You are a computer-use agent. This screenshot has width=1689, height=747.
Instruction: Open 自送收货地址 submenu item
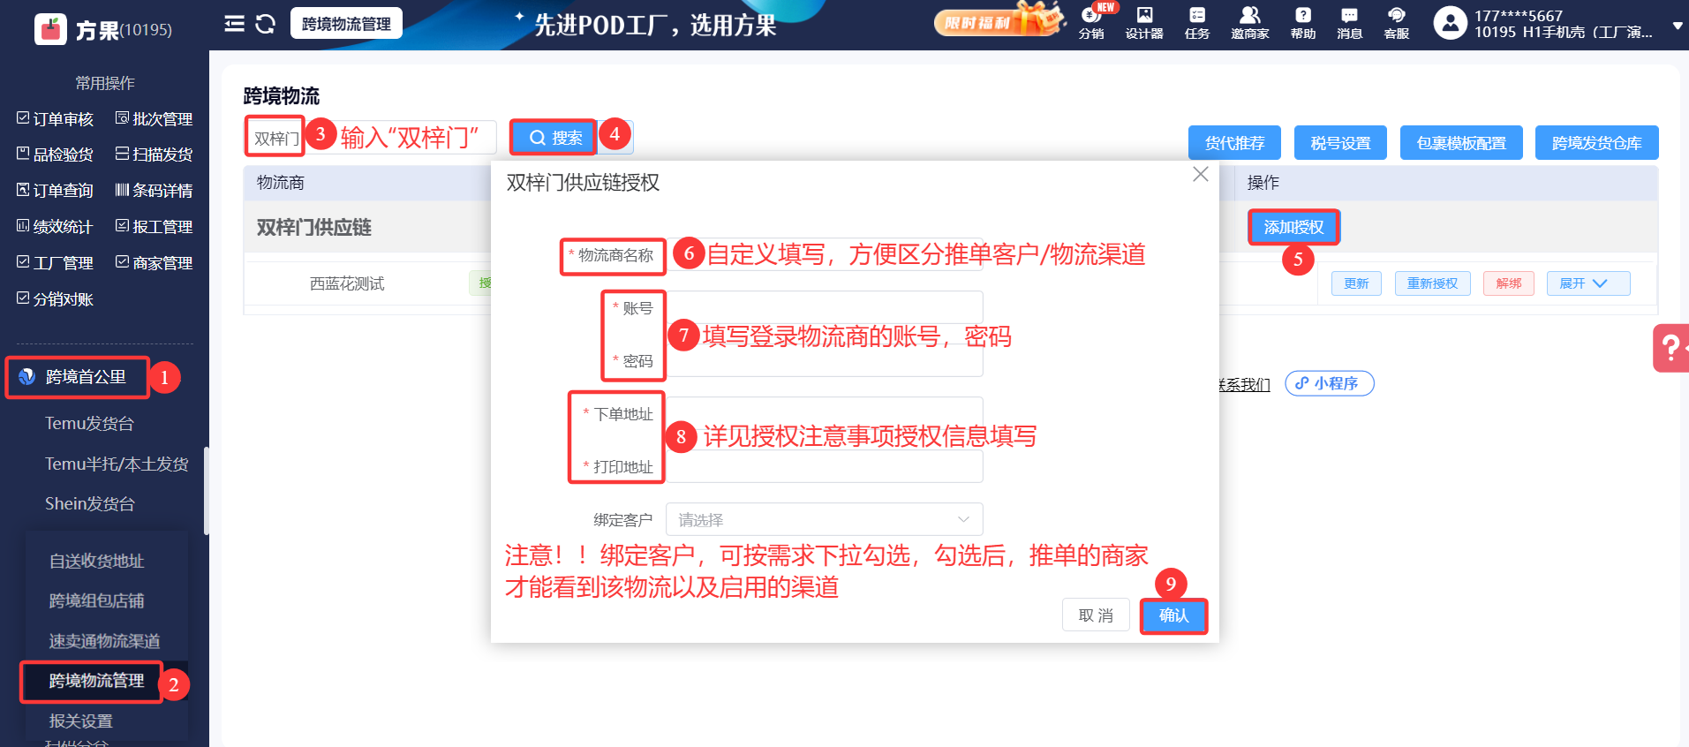pyautogui.click(x=96, y=562)
